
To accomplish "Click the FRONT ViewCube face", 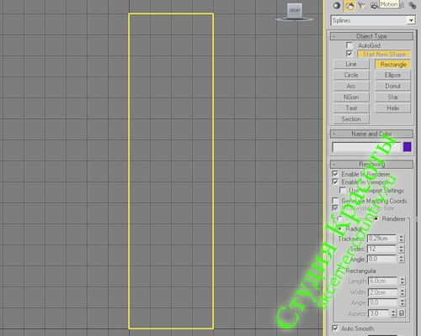I will pyautogui.click(x=295, y=11).
